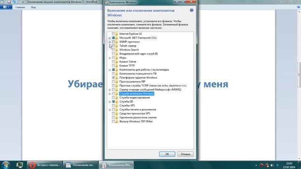Click the first red tray icon
Image resolution: width=301 pixels, height=169 pixels.
261,165
